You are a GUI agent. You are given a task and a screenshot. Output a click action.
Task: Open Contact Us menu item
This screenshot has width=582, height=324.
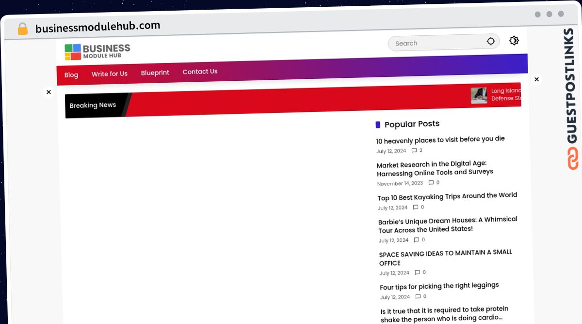(200, 72)
